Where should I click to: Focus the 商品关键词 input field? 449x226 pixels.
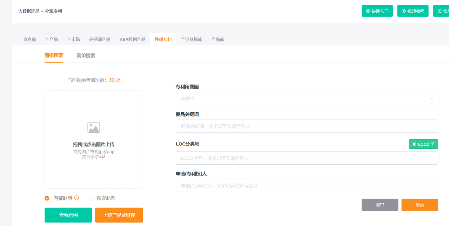click(x=307, y=126)
